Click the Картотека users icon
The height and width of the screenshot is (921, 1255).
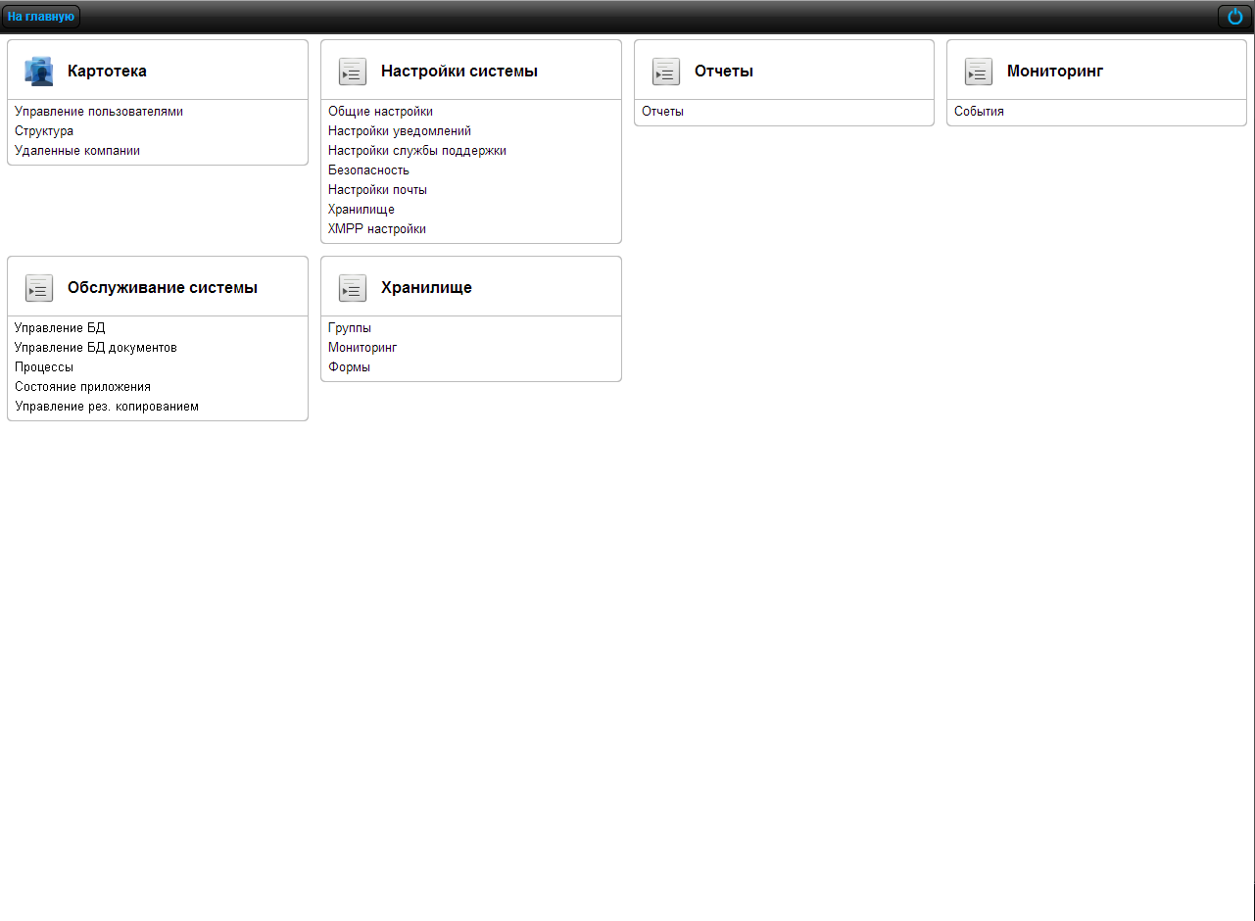(x=39, y=72)
